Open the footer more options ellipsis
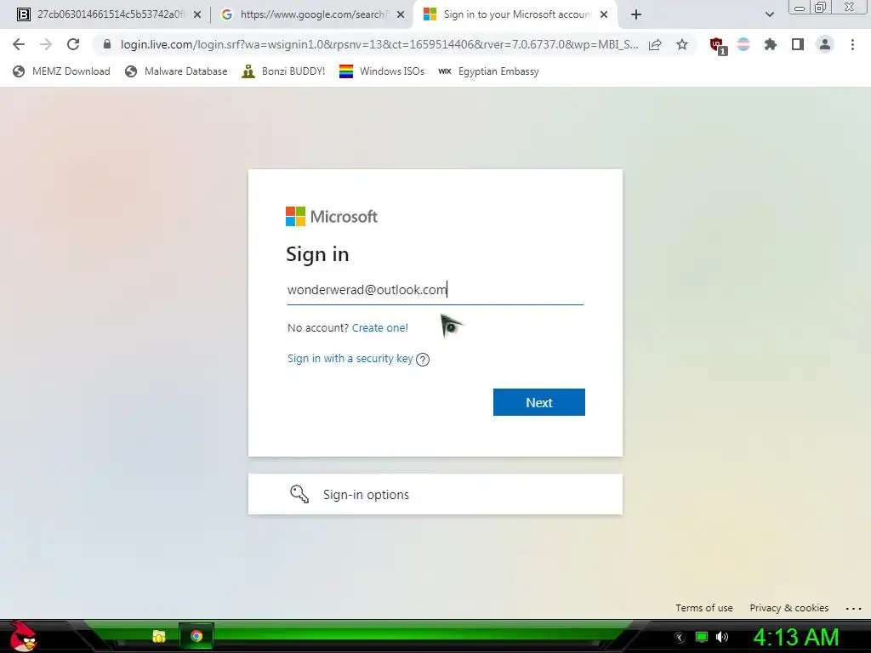Screen dimensions: 871x653 (852, 609)
